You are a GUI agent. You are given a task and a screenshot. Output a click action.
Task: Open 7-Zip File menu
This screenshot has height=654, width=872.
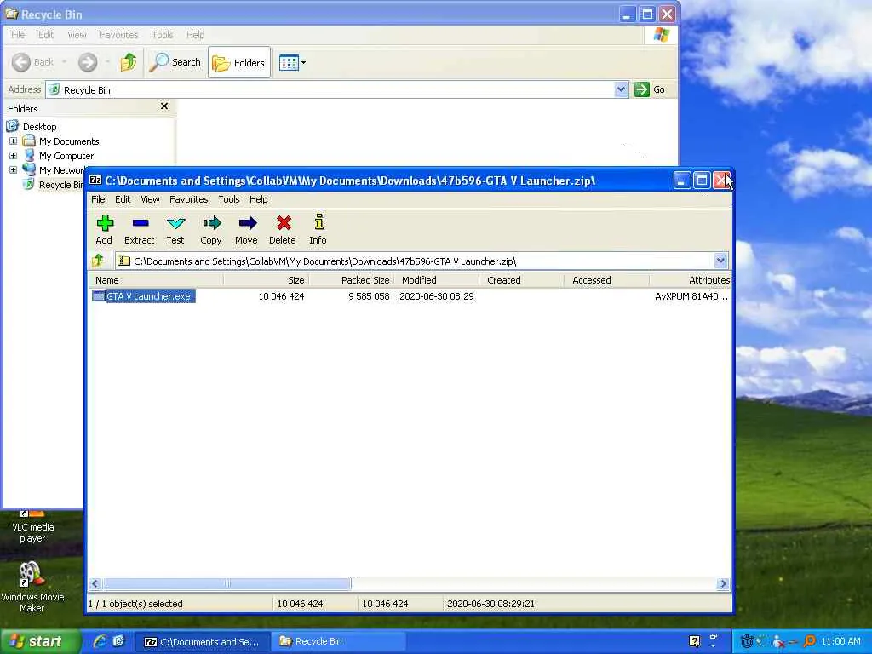98,199
